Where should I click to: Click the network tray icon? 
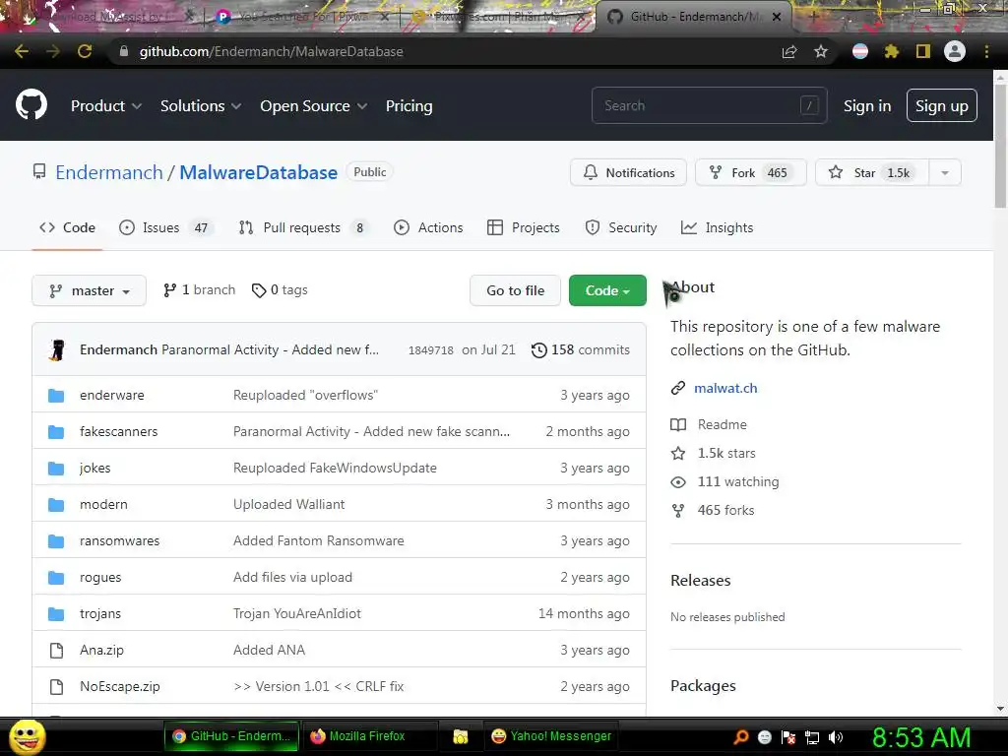pyautogui.click(x=812, y=737)
